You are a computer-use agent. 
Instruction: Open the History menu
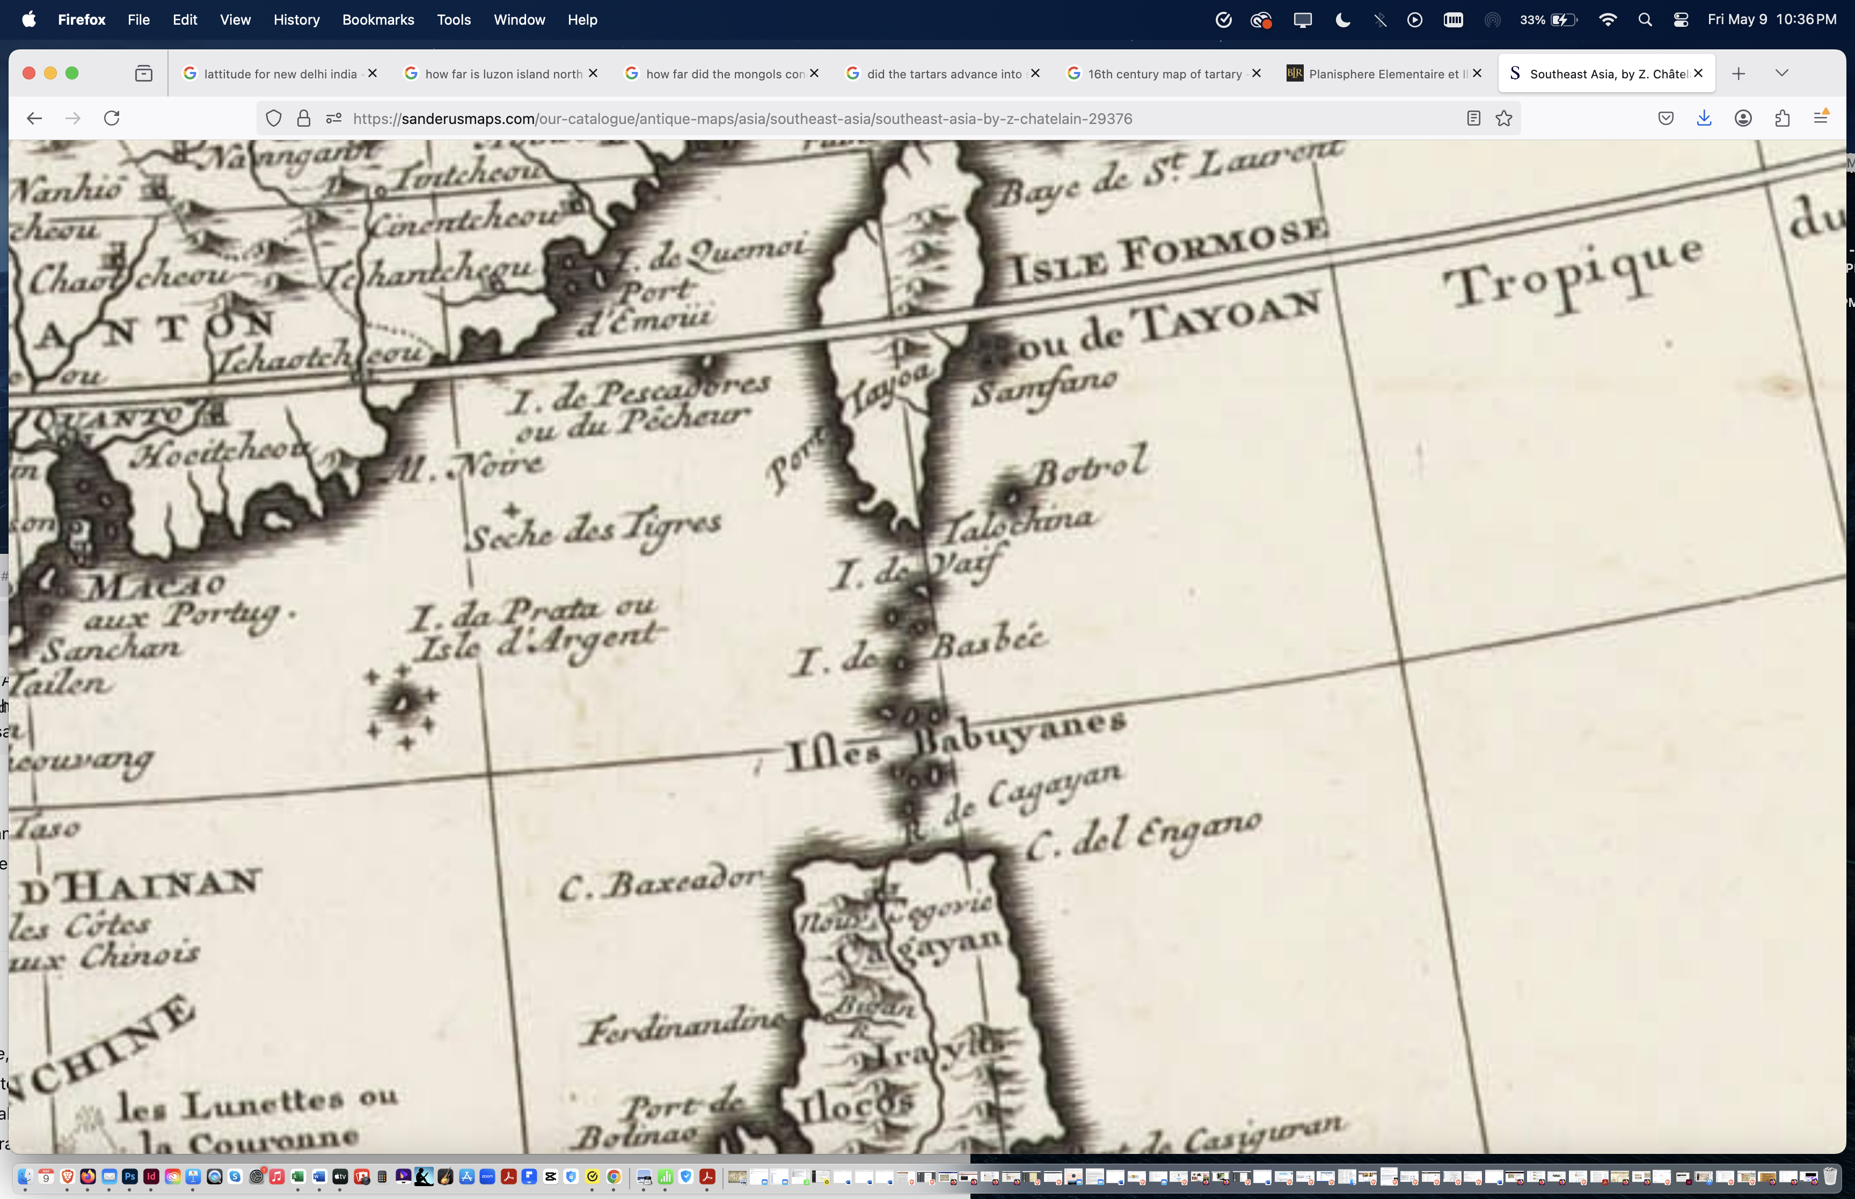(x=297, y=19)
